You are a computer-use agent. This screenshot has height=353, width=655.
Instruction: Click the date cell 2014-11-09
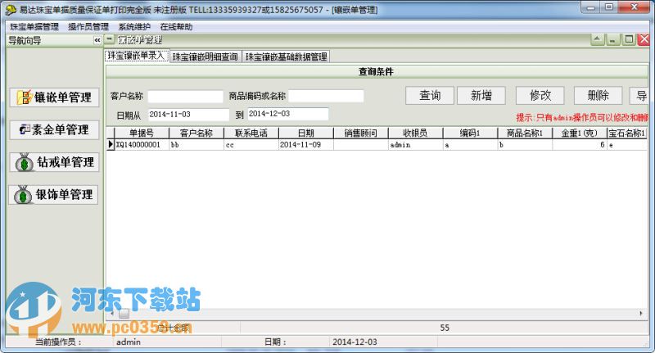tap(305, 145)
